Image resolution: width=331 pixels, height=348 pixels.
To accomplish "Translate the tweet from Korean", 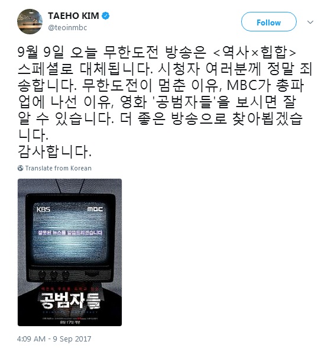I will [x=59, y=168].
